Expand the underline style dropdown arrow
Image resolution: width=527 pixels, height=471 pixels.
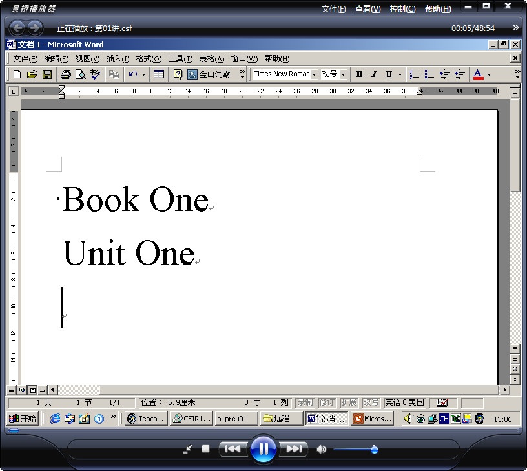coord(400,74)
